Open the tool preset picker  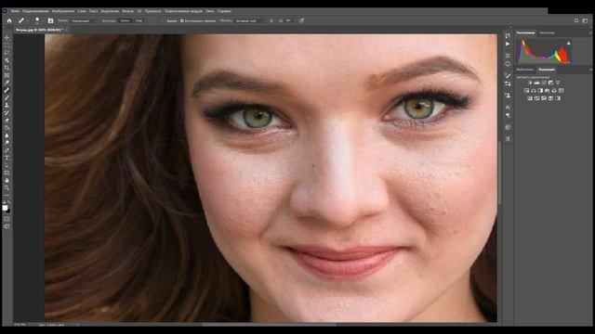[21, 20]
